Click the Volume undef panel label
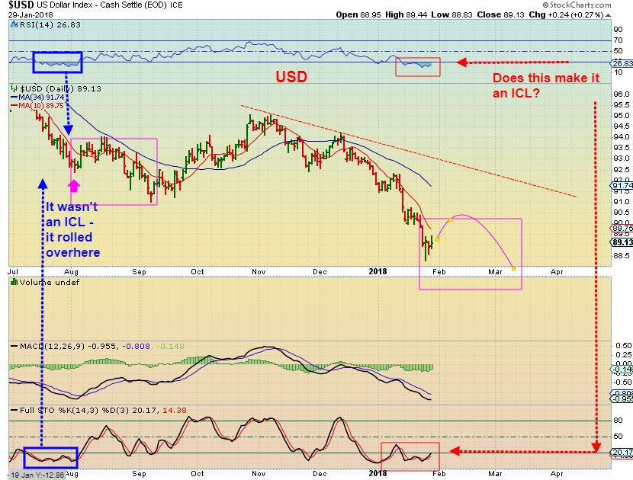The width and height of the screenshot is (633, 480). point(50,282)
